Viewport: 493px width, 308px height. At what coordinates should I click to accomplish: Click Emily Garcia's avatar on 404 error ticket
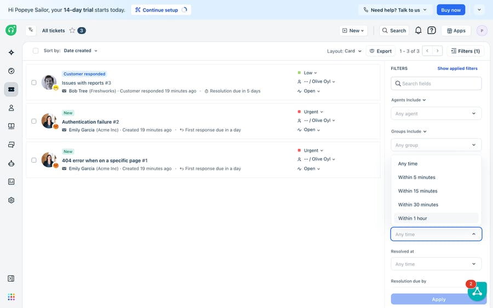click(49, 160)
